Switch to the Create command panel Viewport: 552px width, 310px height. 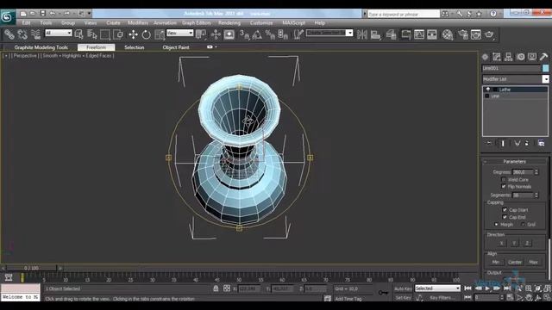click(x=485, y=57)
